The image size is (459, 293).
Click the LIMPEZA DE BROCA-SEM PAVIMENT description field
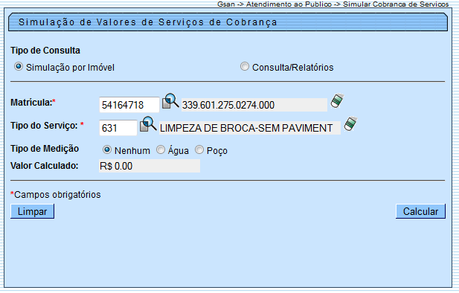(x=250, y=128)
